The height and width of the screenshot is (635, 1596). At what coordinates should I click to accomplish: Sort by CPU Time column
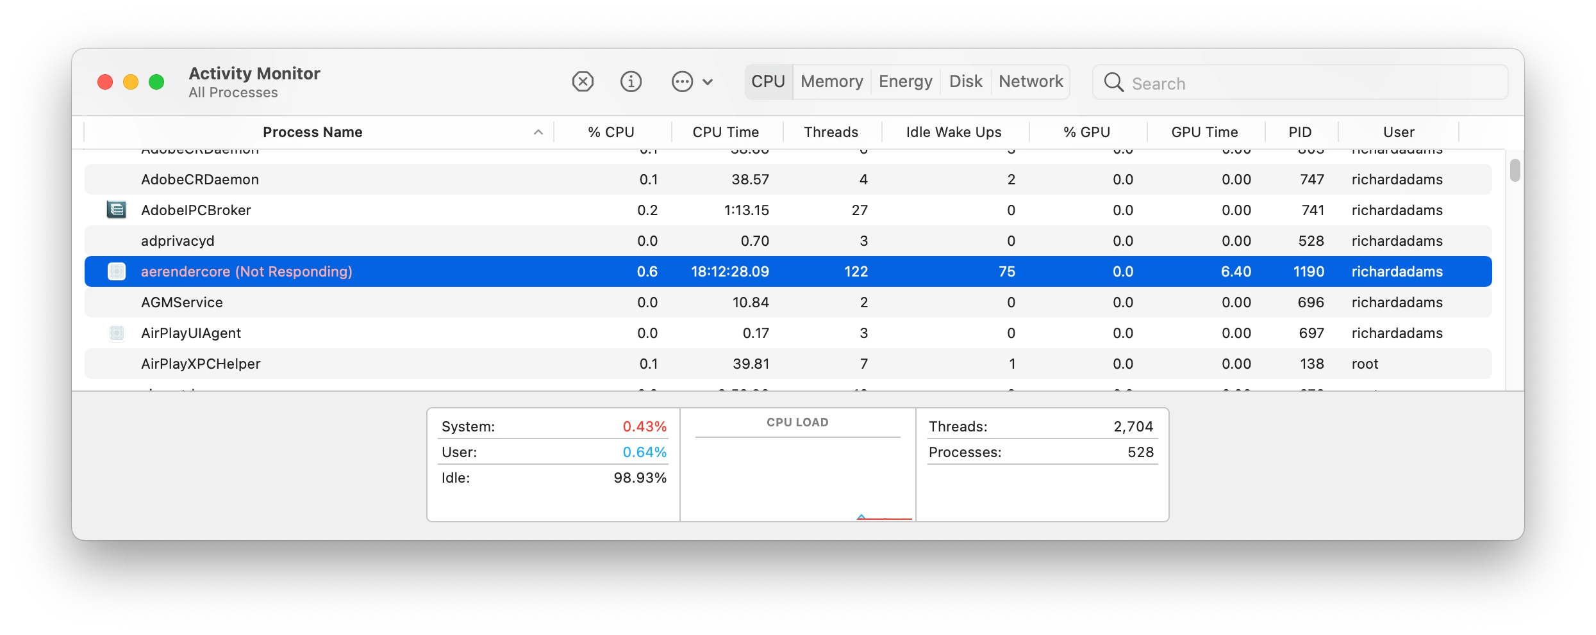pos(726,133)
